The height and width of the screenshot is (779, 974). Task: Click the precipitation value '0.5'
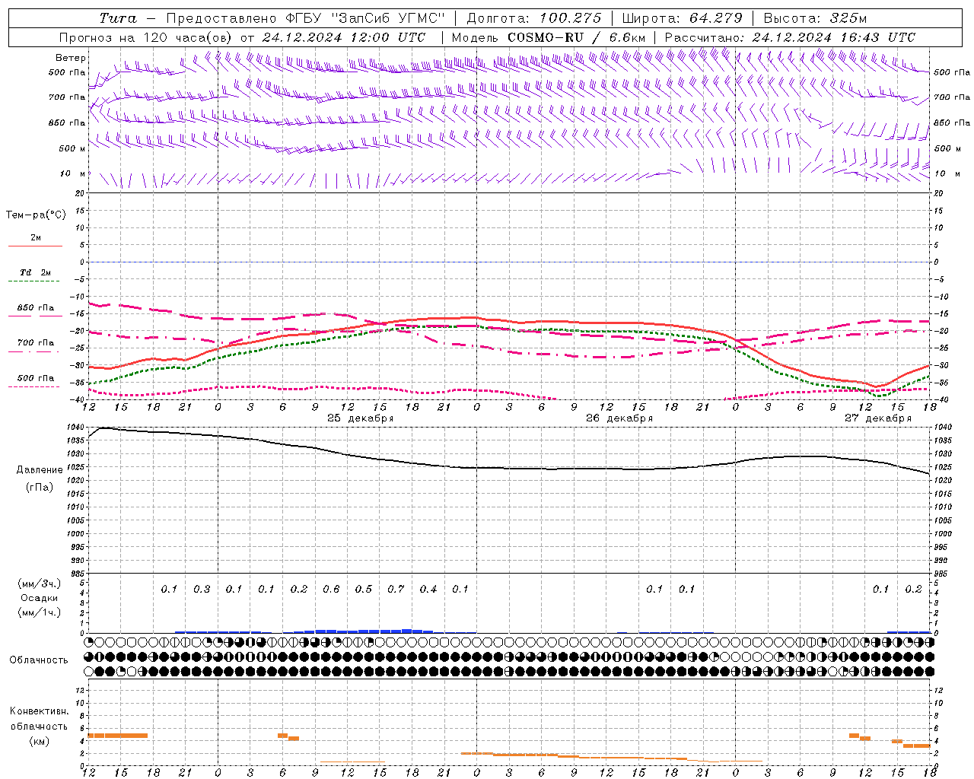tap(364, 589)
